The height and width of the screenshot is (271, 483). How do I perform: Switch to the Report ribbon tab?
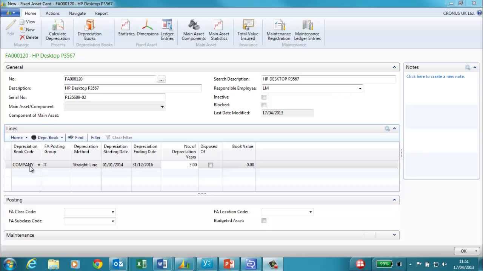pos(101,13)
